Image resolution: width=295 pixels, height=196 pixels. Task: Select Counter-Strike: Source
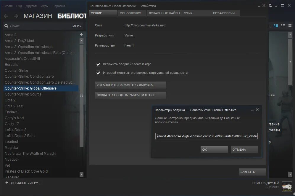click(x=23, y=94)
